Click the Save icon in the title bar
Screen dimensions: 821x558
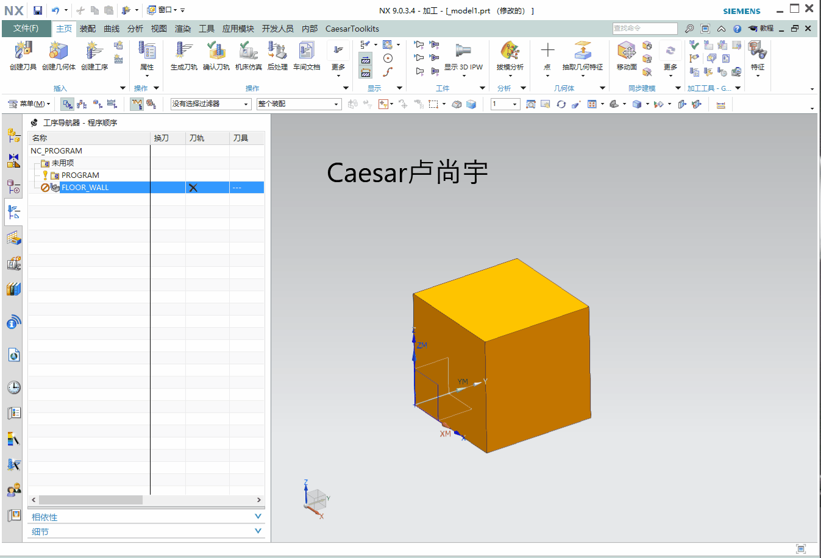[x=38, y=10]
